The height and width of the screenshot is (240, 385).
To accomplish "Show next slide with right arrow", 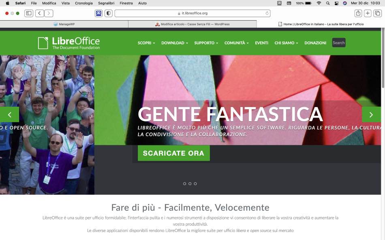I will pos(371,114).
